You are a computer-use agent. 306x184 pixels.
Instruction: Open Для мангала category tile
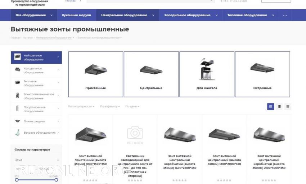[x=207, y=74]
